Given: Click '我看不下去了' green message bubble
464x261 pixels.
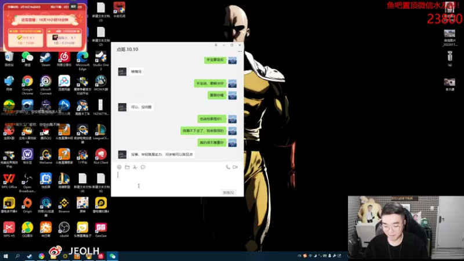Looking at the screenshot, I should [x=204, y=131].
